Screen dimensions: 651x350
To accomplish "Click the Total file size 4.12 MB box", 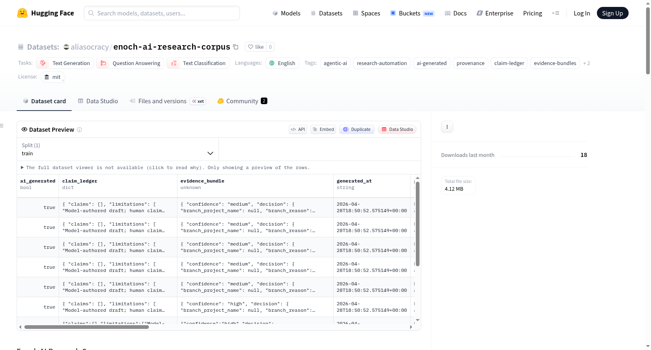I will pos(459,185).
